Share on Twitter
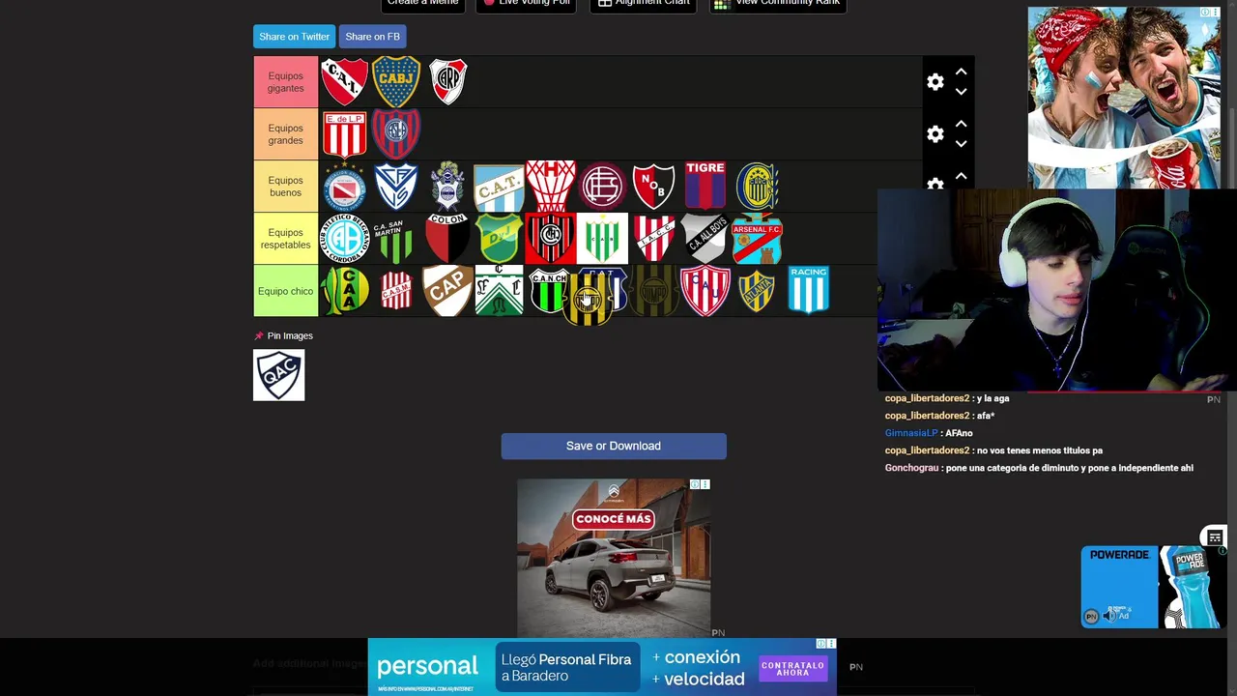1237x696 pixels. [x=294, y=37]
